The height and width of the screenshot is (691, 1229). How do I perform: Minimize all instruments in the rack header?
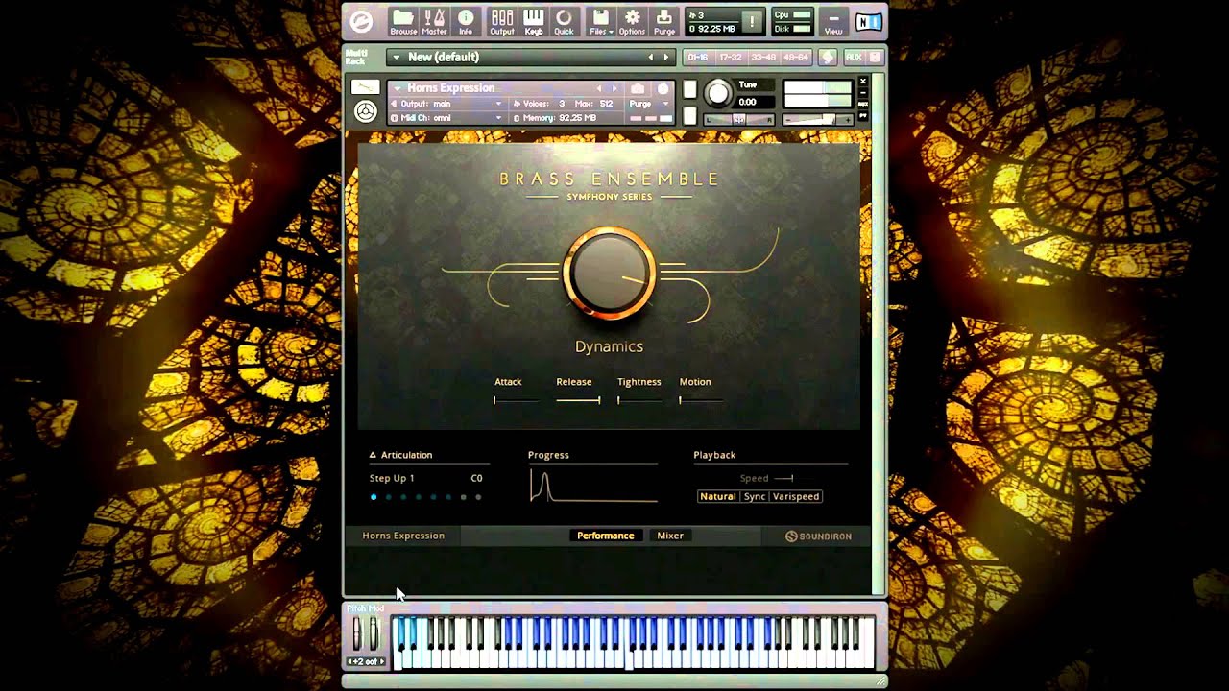pyautogui.click(x=875, y=58)
